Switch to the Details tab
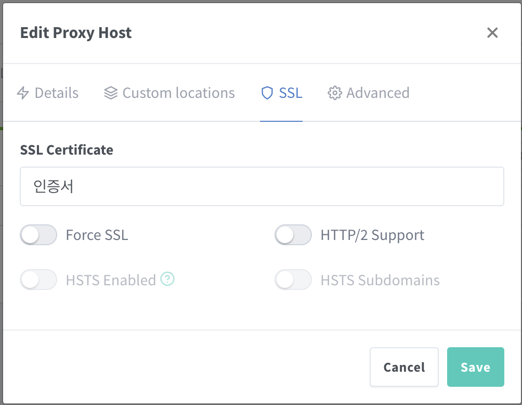The height and width of the screenshot is (405, 522). (56, 93)
